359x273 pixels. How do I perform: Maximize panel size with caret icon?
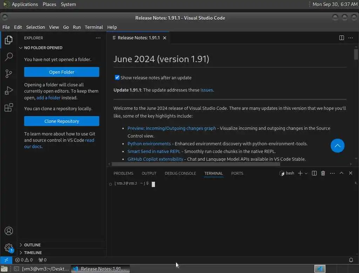(x=341, y=173)
